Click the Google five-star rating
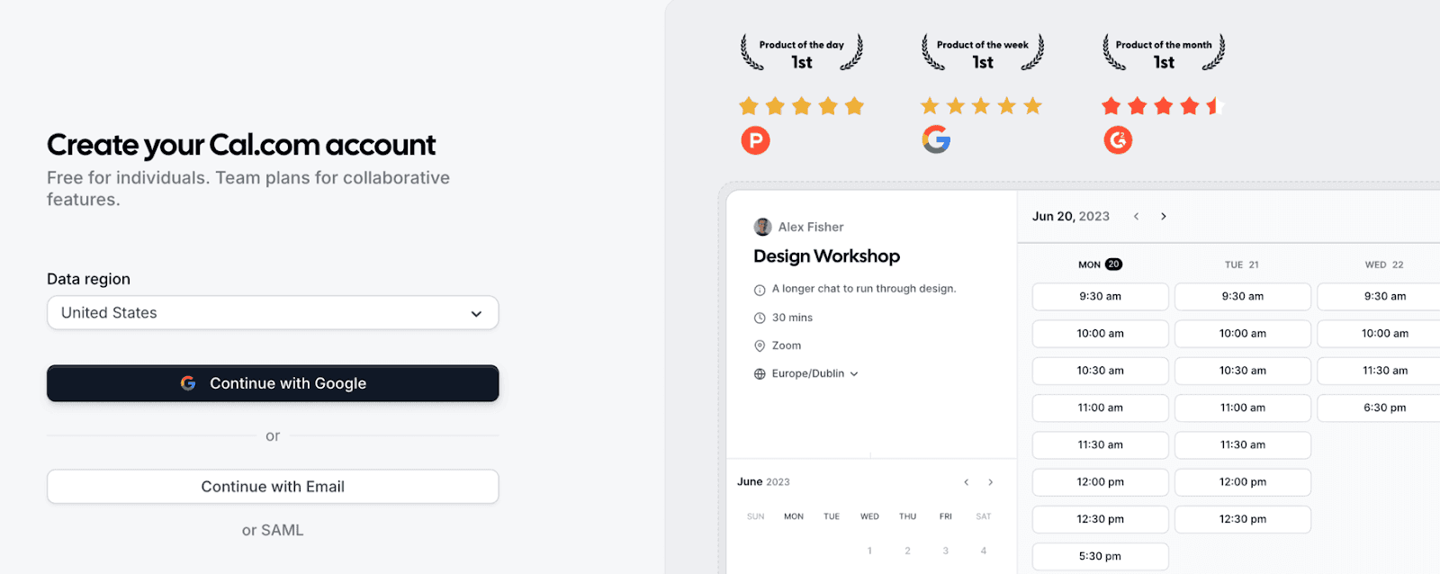The height and width of the screenshot is (574, 1440). pyautogui.click(x=981, y=106)
